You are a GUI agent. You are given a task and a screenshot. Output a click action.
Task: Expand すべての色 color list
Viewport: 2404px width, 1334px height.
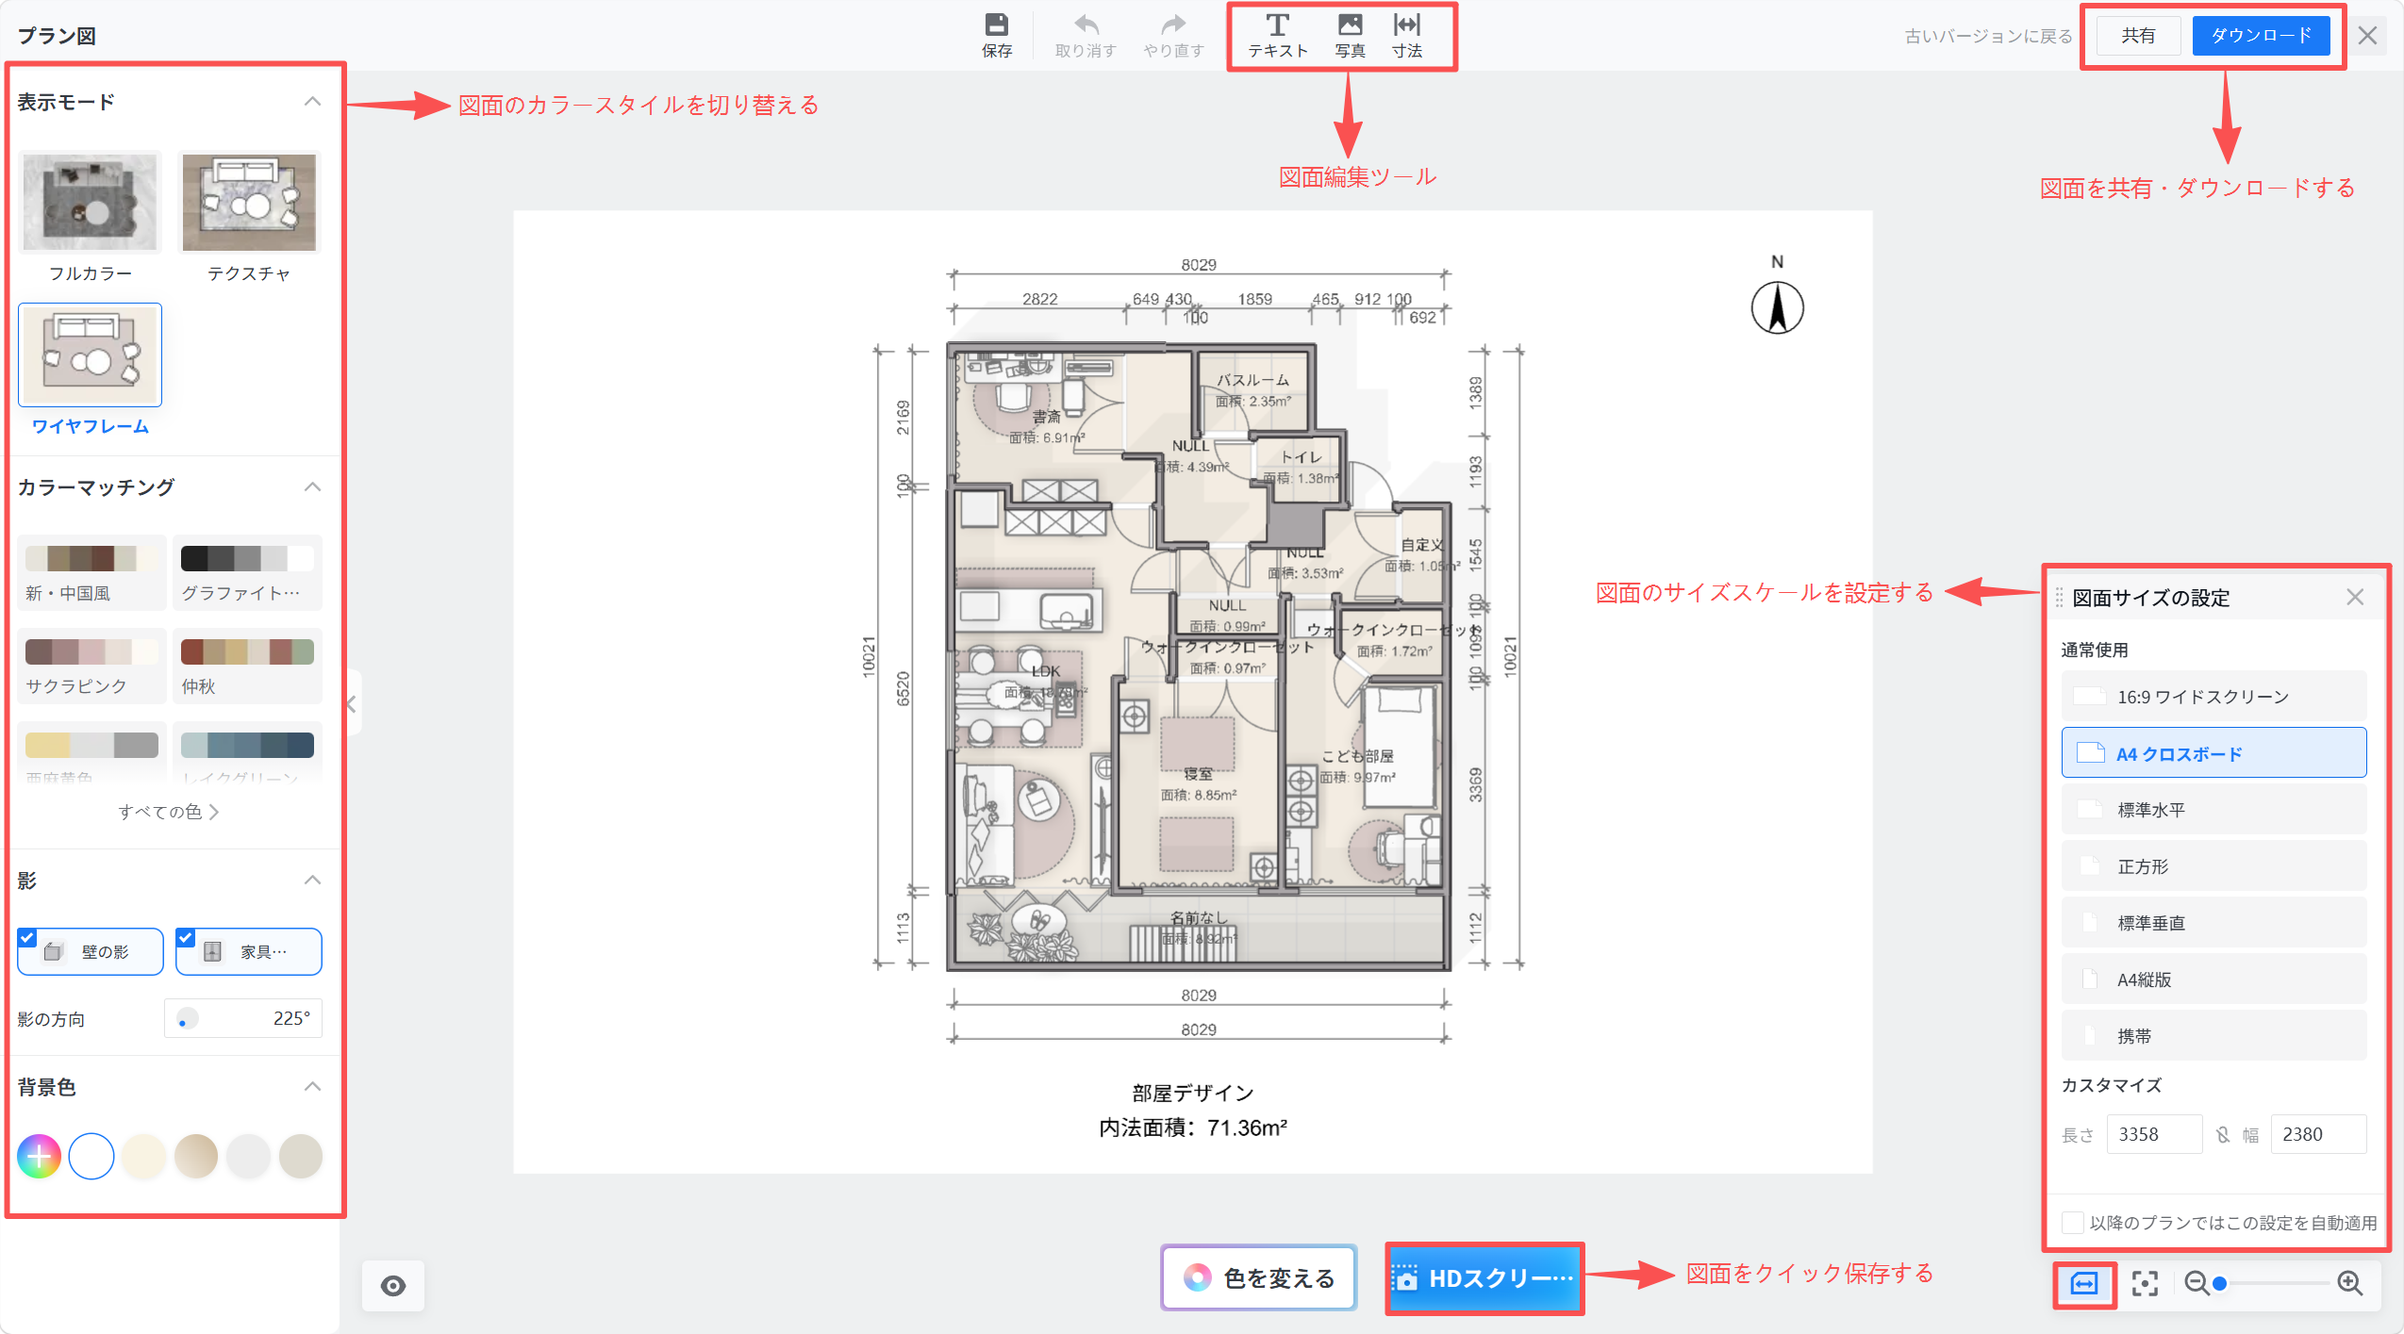[168, 812]
